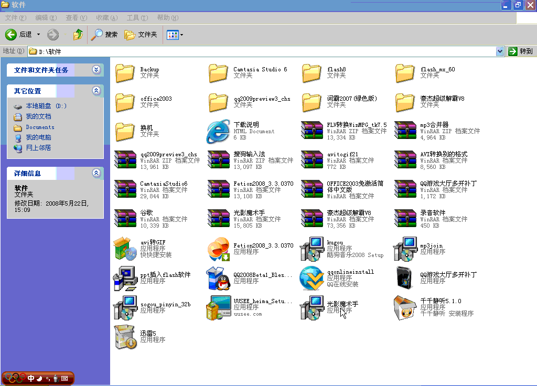Select the avitogif21 archive name
Image resolution: width=537 pixels, height=386 pixels.
tap(342, 154)
